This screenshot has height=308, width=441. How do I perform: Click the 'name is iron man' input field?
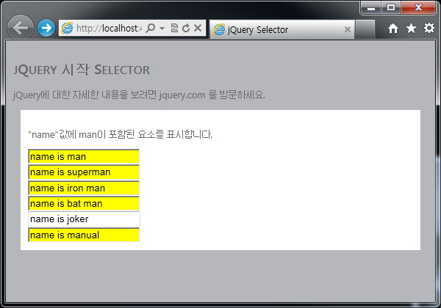point(84,188)
